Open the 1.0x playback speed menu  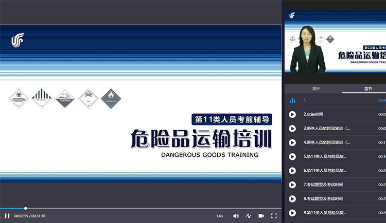(219, 216)
